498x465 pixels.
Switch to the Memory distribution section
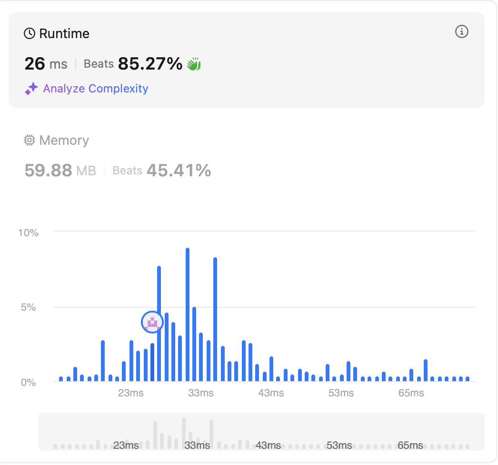click(64, 141)
